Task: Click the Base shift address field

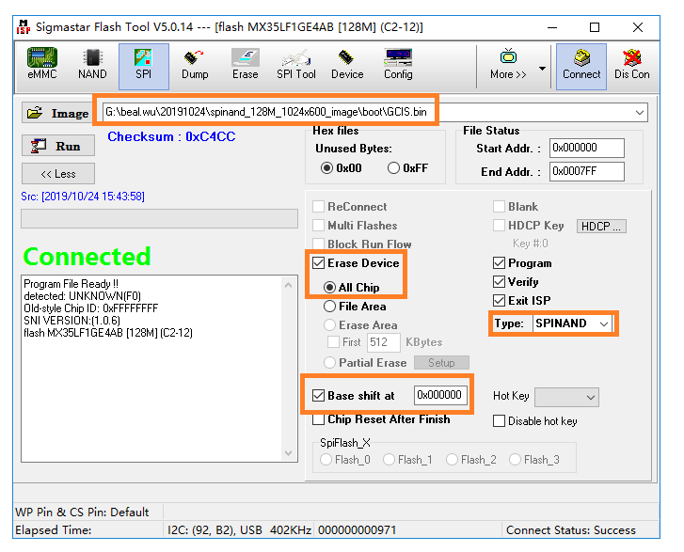Action: (440, 395)
